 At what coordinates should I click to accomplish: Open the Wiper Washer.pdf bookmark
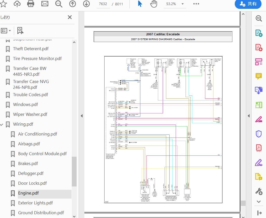coord(30,114)
